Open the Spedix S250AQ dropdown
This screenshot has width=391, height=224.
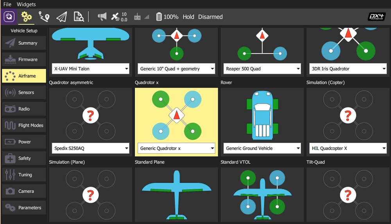click(90, 149)
